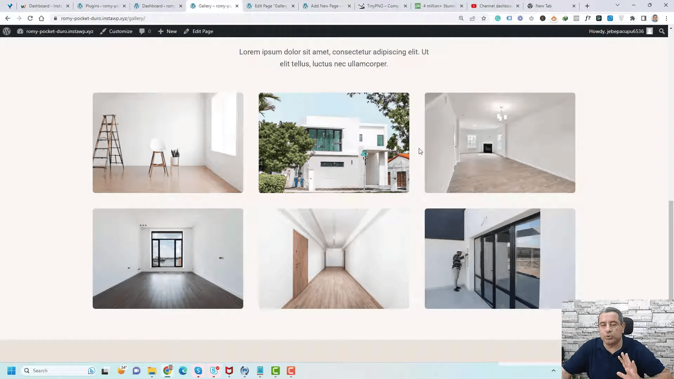Open the tab search dropdown chevron
This screenshot has width=674, height=379.
pyautogui.click(x=617, y=5)
